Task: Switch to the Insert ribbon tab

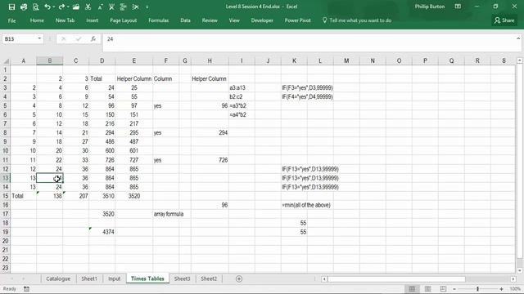Action: pyautogui.click(x=93, y=20)
